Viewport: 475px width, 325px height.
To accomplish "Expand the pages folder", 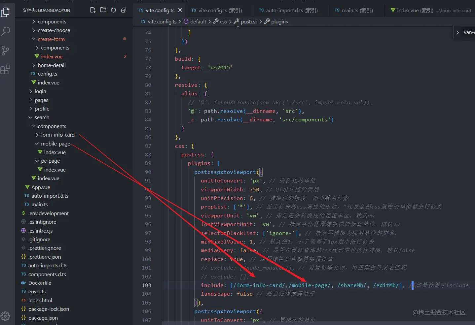I will (x=41, y=100).
